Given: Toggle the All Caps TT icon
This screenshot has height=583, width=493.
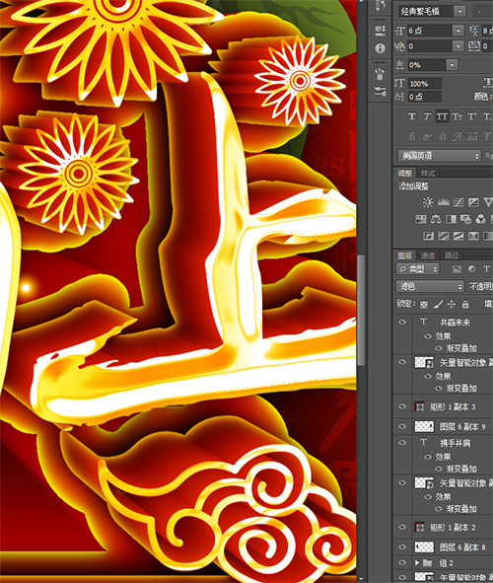Looking at the screenshot, I should pos(442,116).
